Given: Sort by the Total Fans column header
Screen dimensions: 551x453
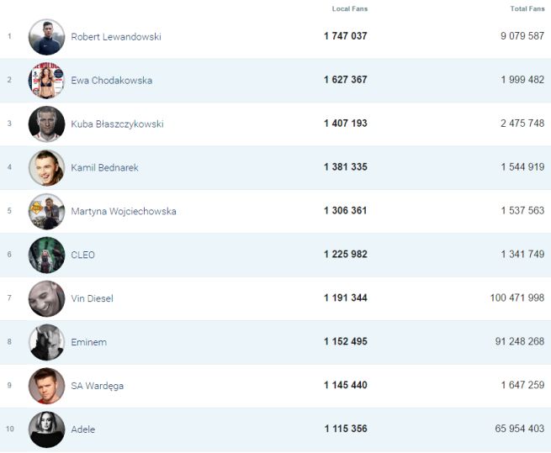Looking at the screenshot, I should pos(527,9).
